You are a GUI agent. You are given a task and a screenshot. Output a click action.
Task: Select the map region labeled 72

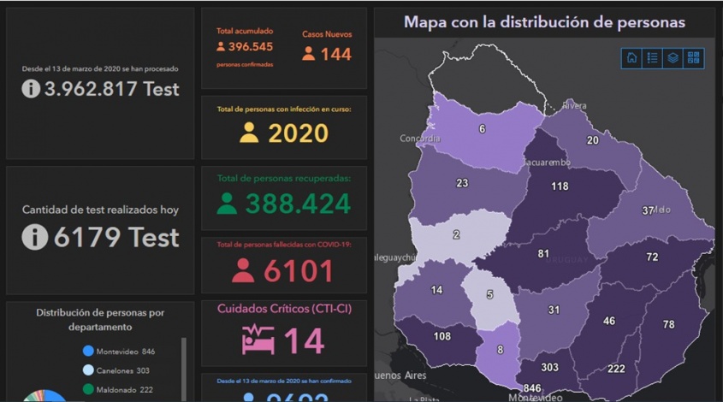coord(652,257)
